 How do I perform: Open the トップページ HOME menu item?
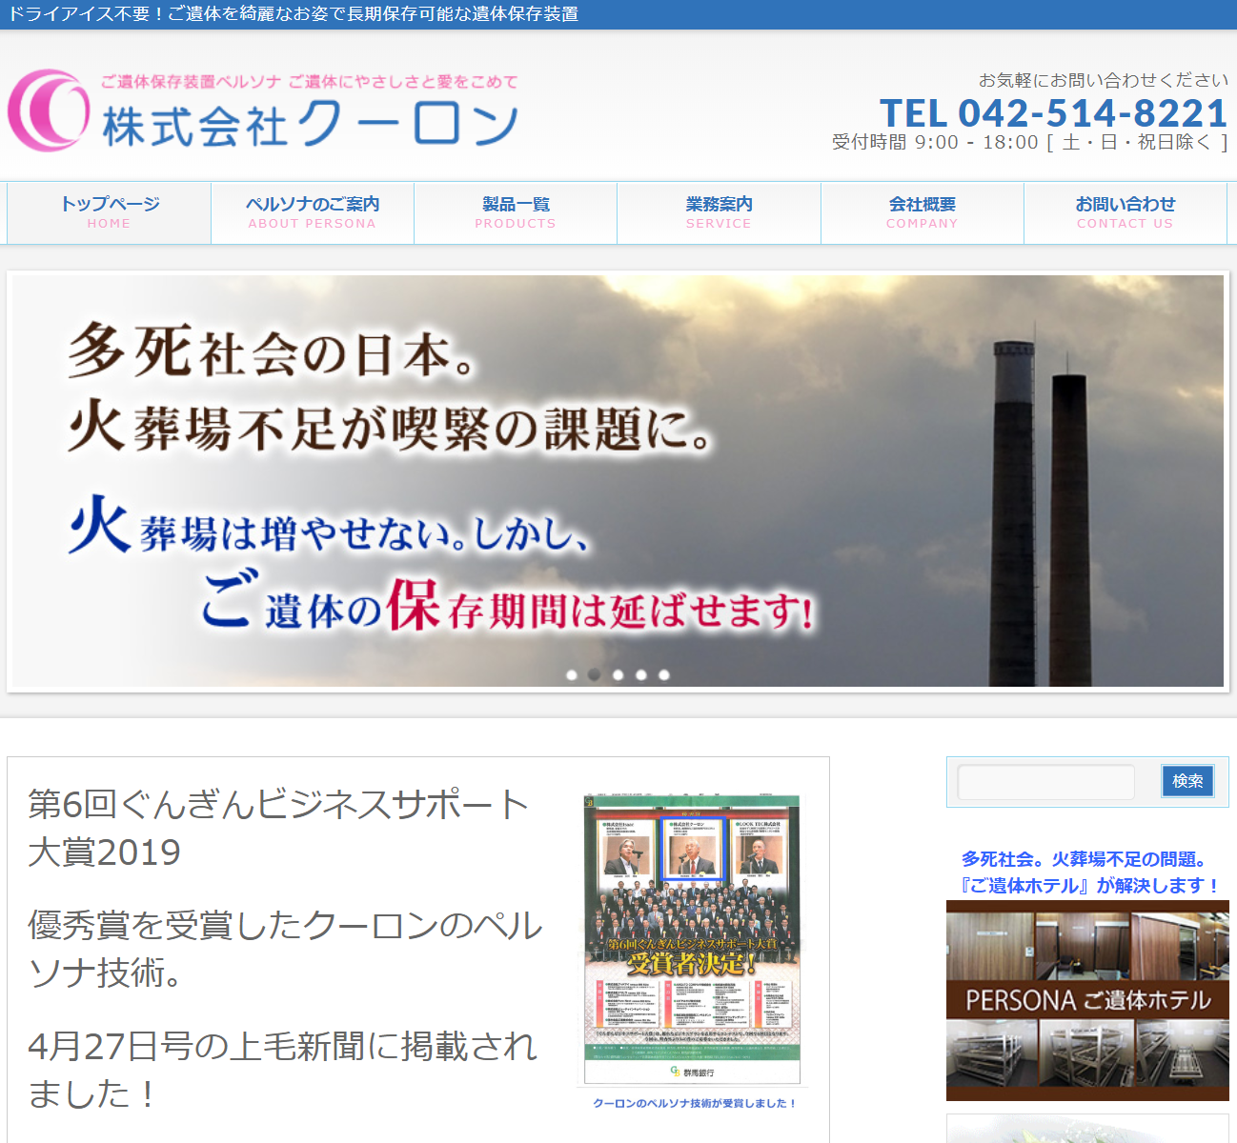110,212
